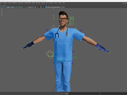Open the Generate menu
The image size is (127, 95).
click(x=51, y=3)
